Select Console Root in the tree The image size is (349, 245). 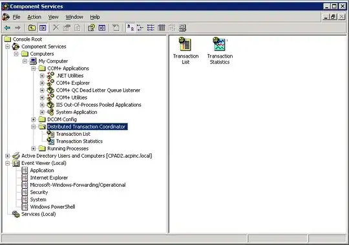(27, 39)
